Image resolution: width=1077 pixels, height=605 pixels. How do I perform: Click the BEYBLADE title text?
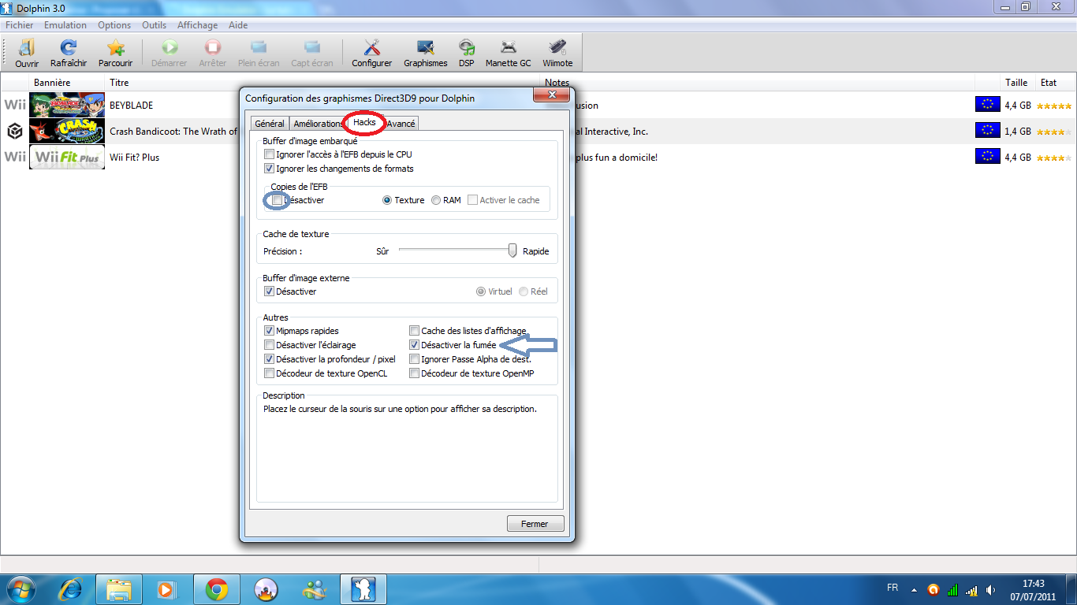[131, 106]
